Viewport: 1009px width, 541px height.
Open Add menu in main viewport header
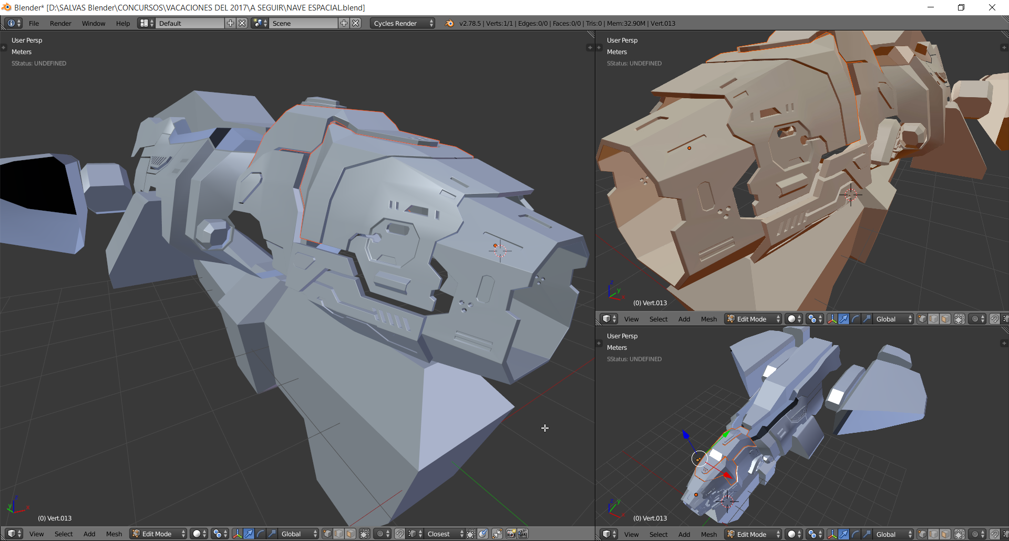coord(89,534)
